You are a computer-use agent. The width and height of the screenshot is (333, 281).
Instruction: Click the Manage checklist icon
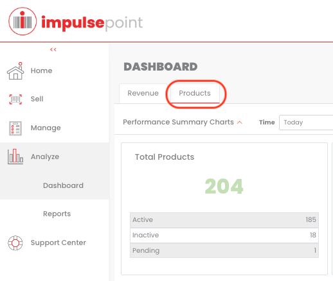point(15,128)
